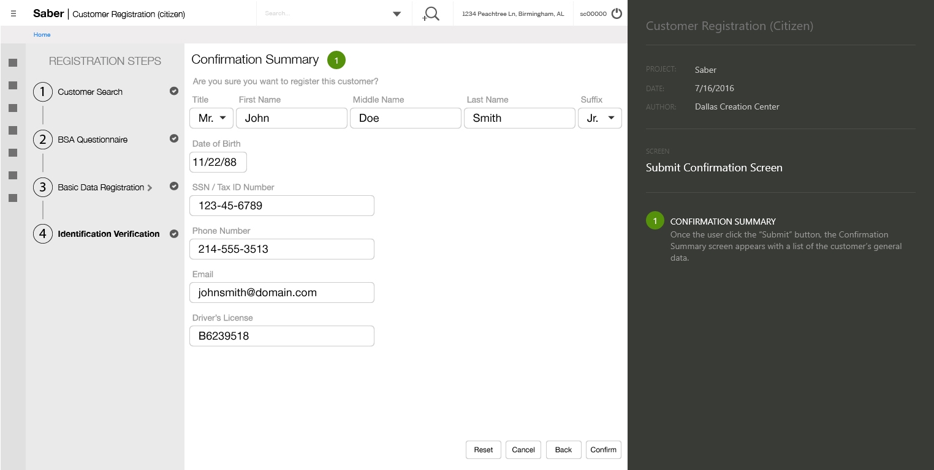
Task: Click the Cancel button
Action: point(523,450)
